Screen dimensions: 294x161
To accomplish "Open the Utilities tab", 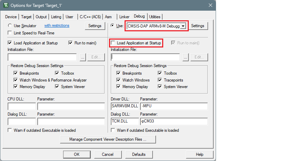I will tap(155, 17).
